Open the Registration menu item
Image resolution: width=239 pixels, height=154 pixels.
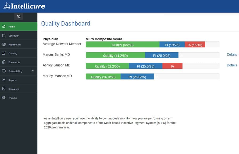[x=19, y=44]
